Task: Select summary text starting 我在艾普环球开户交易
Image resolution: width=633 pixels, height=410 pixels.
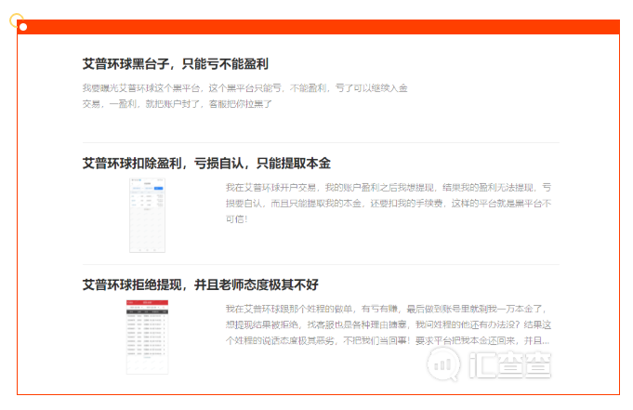Action: (389, 204)
